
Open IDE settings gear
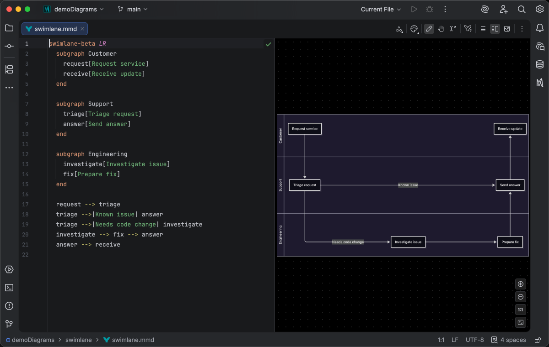(540, 9)
